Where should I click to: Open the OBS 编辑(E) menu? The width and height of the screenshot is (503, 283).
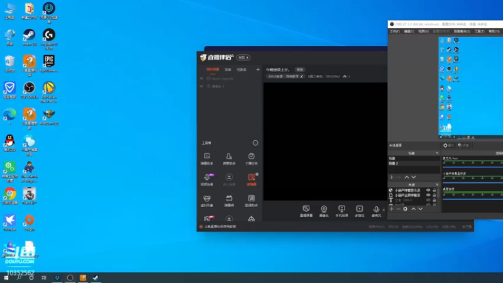point(409,31)
